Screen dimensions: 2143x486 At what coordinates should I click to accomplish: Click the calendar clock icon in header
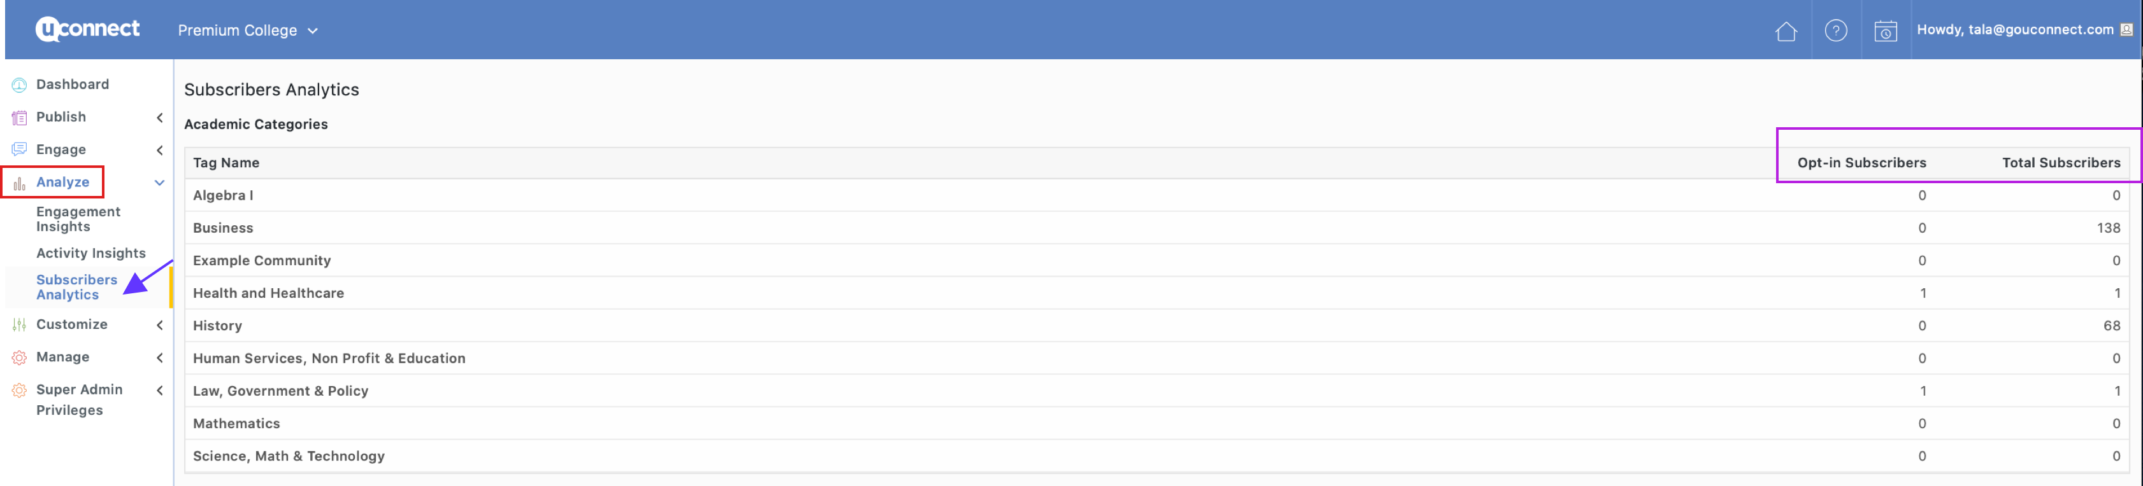pos(1885,32)
